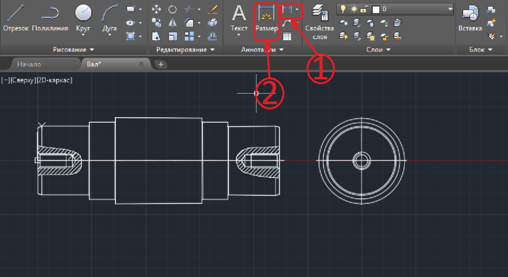Expand the layer selection dropdown
The image size is (508, 277).
click(449, 9)
